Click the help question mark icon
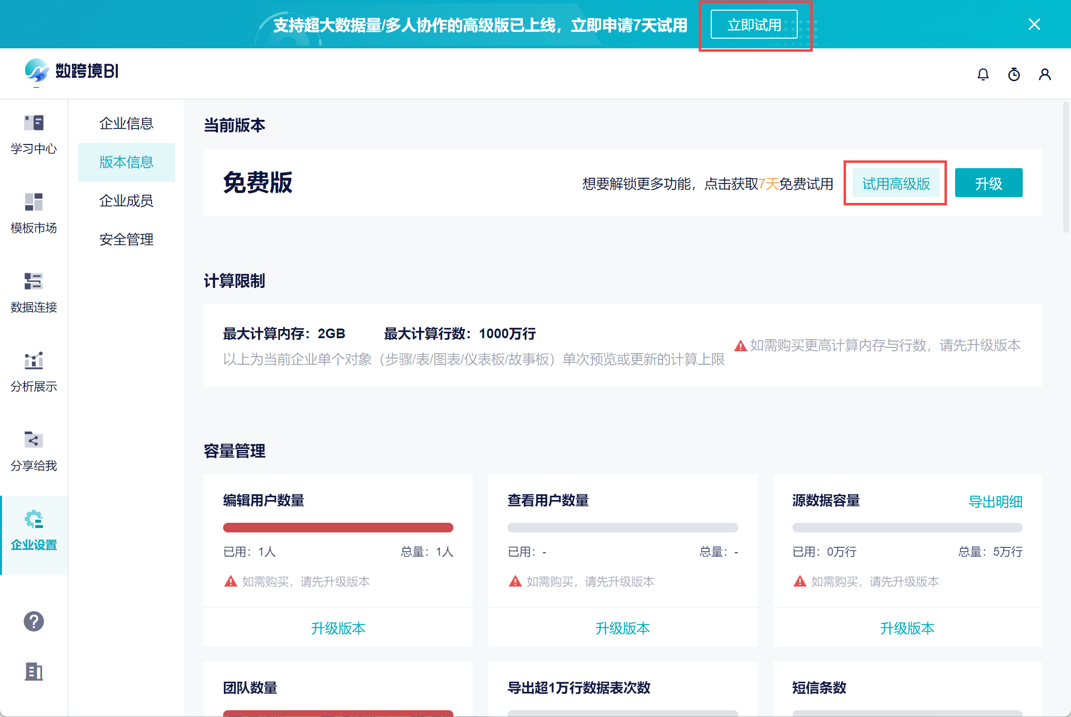Screen dimensions: 1071x717 click(34, 621)
